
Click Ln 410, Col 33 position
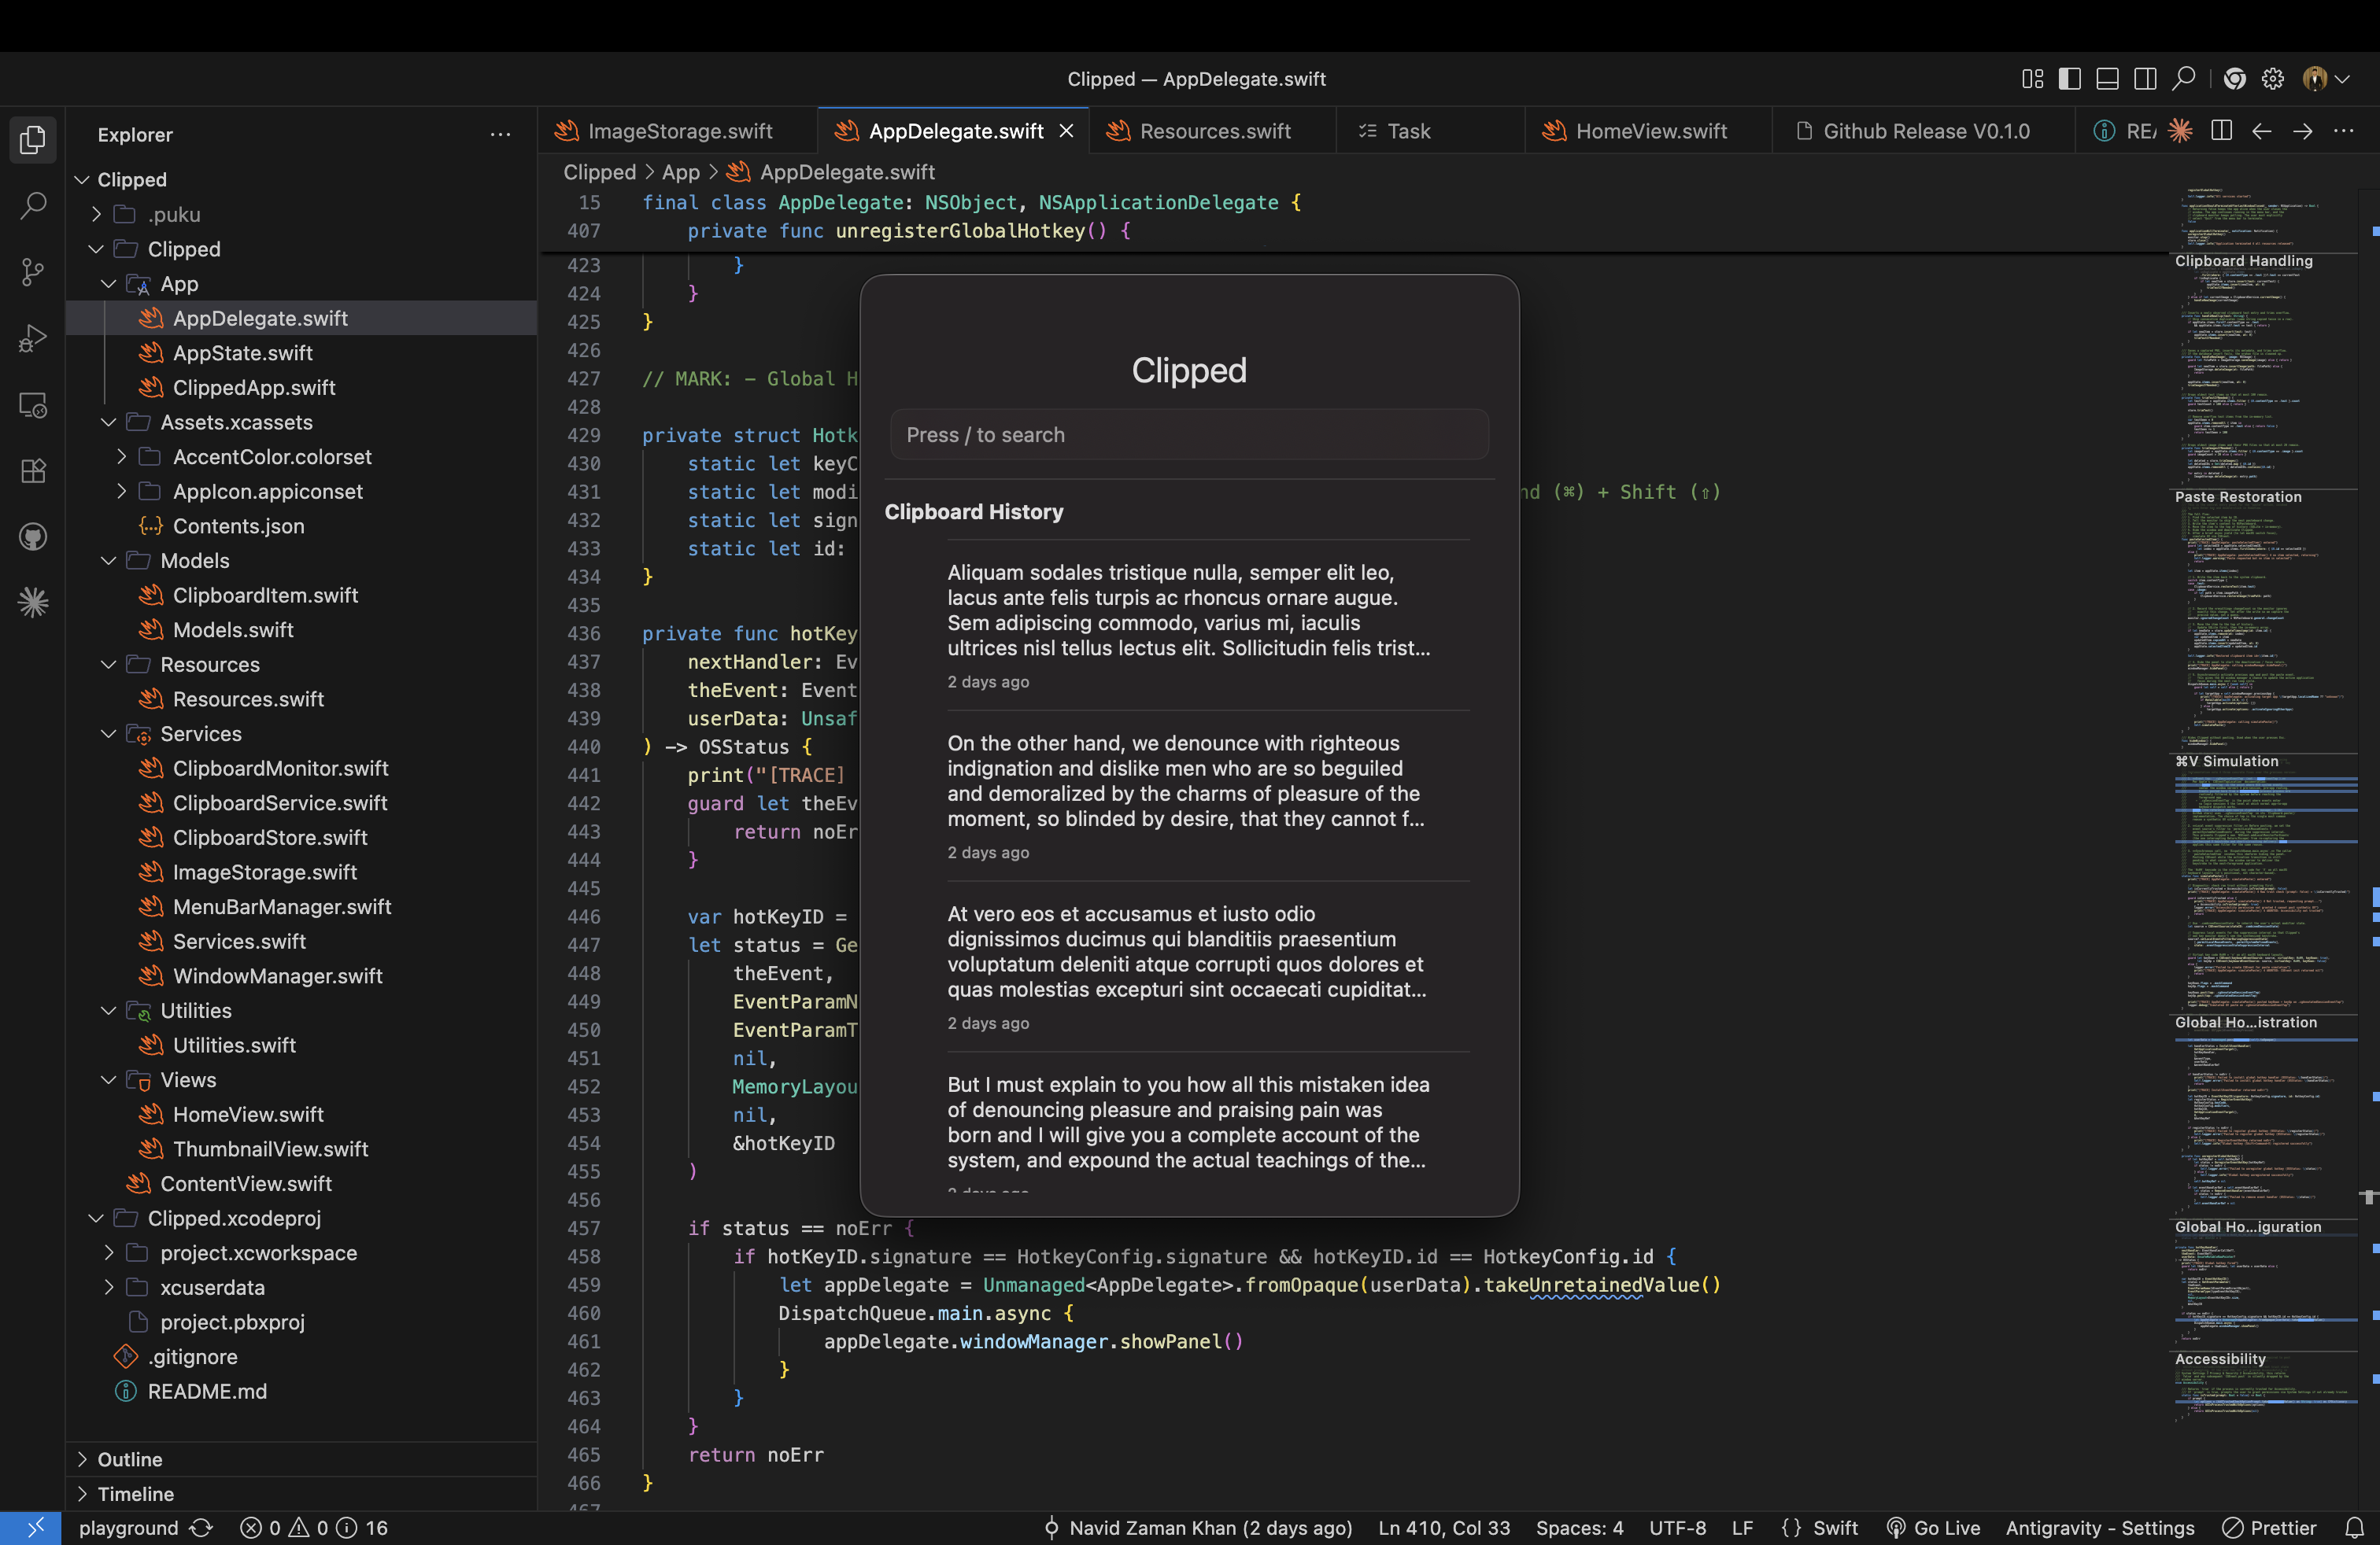click(x=1444, y=1528)
